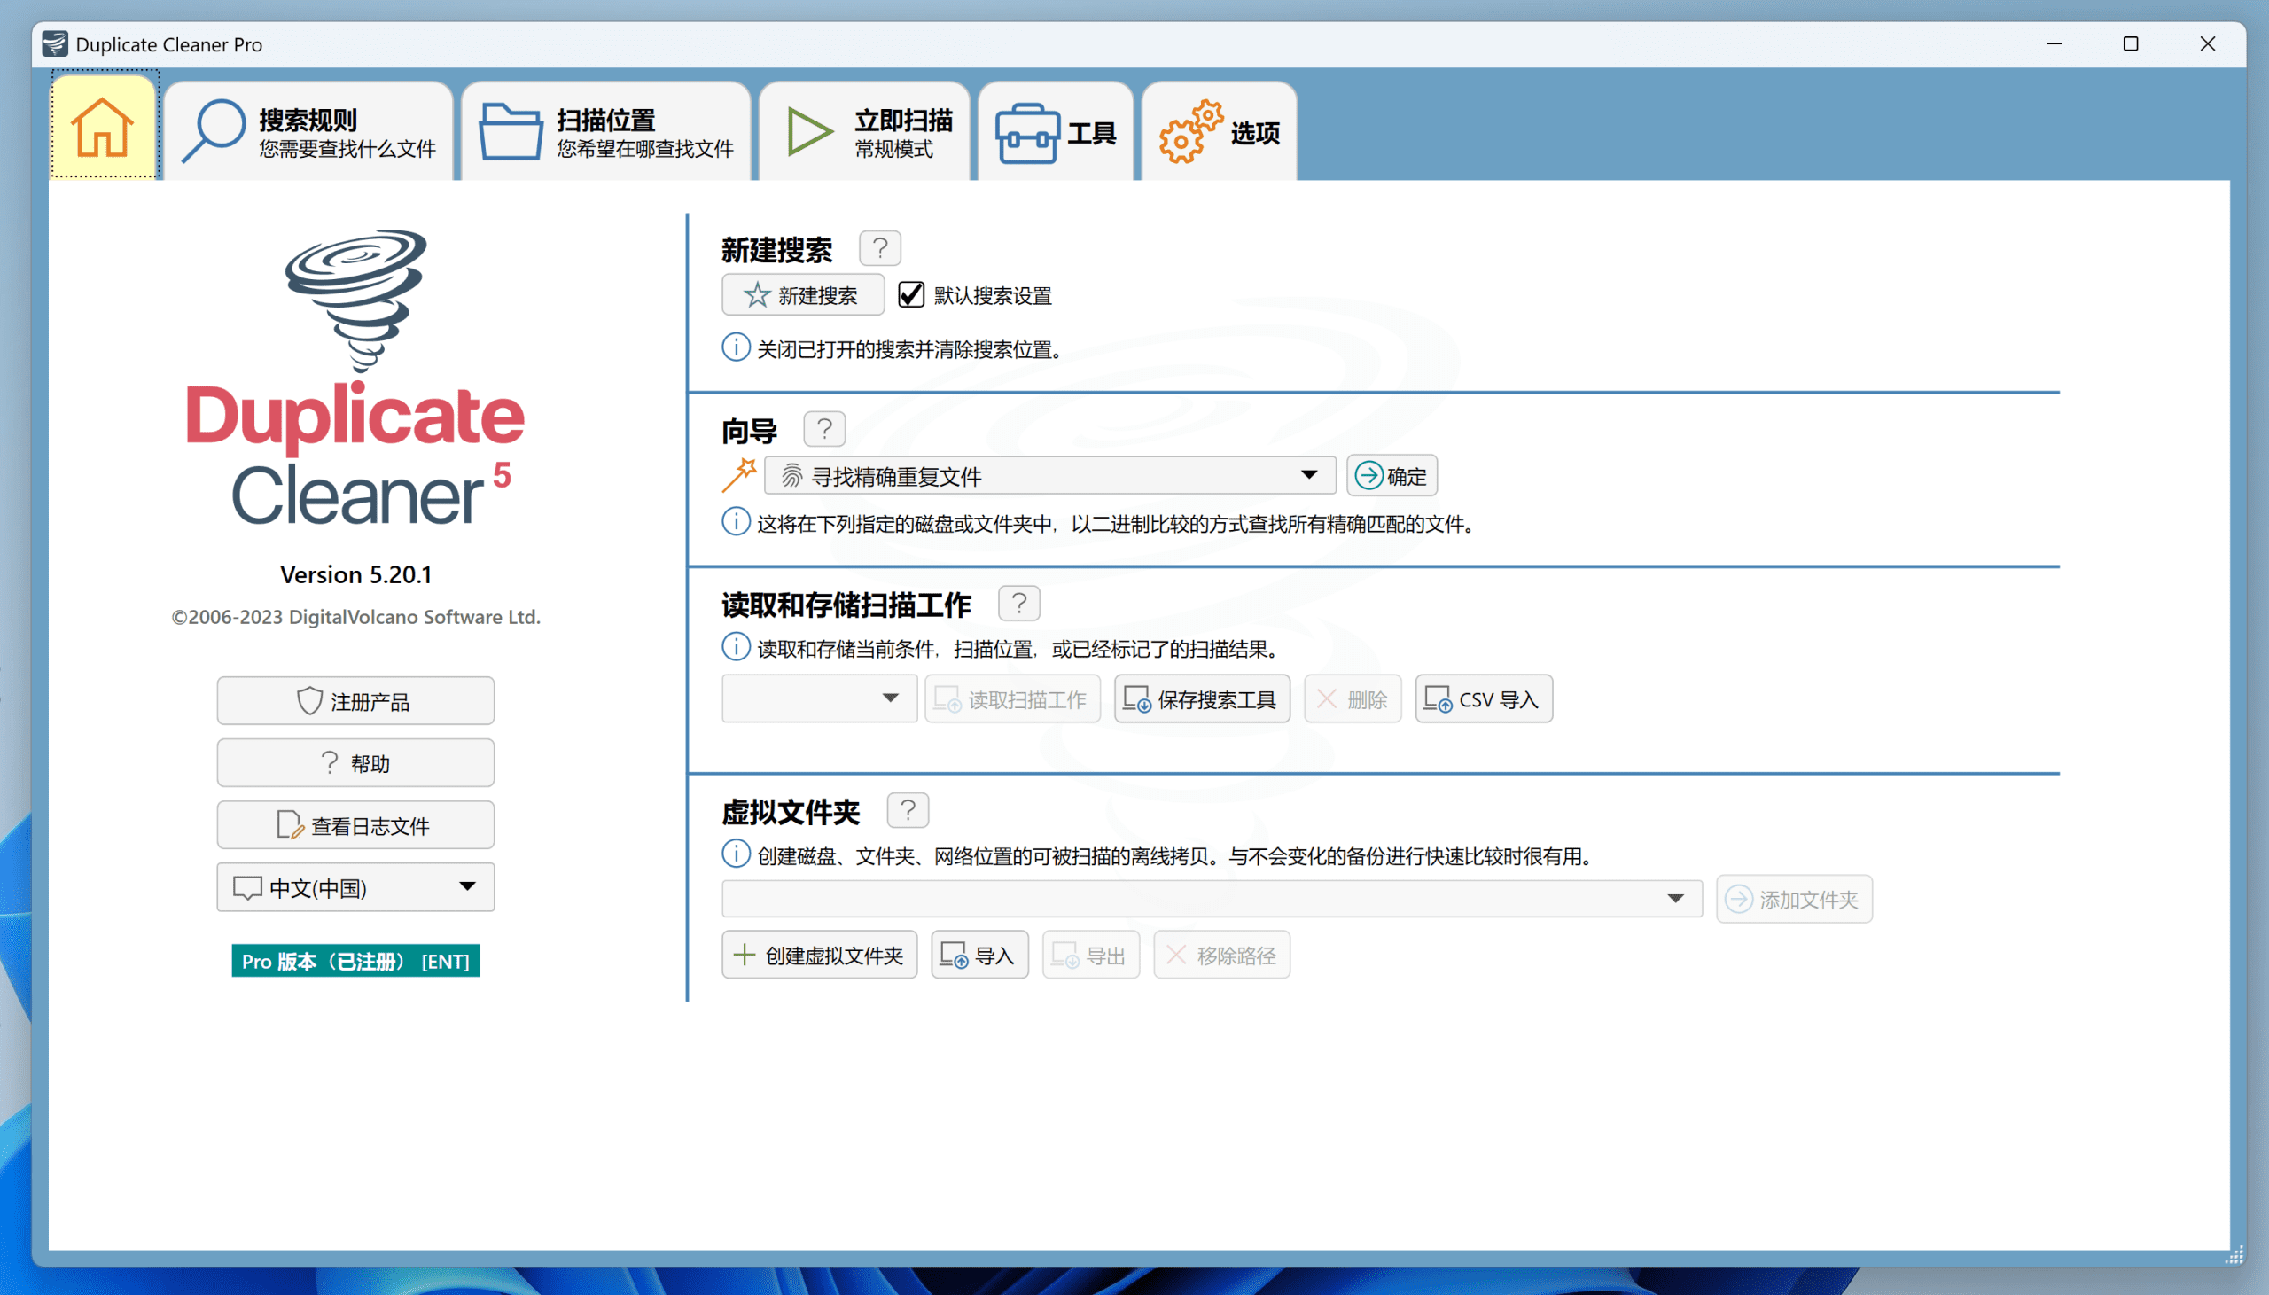2269x1295 pixels.
Task: Open help for 读取和存储扫描工作 section
Action: coord(1019,604)
